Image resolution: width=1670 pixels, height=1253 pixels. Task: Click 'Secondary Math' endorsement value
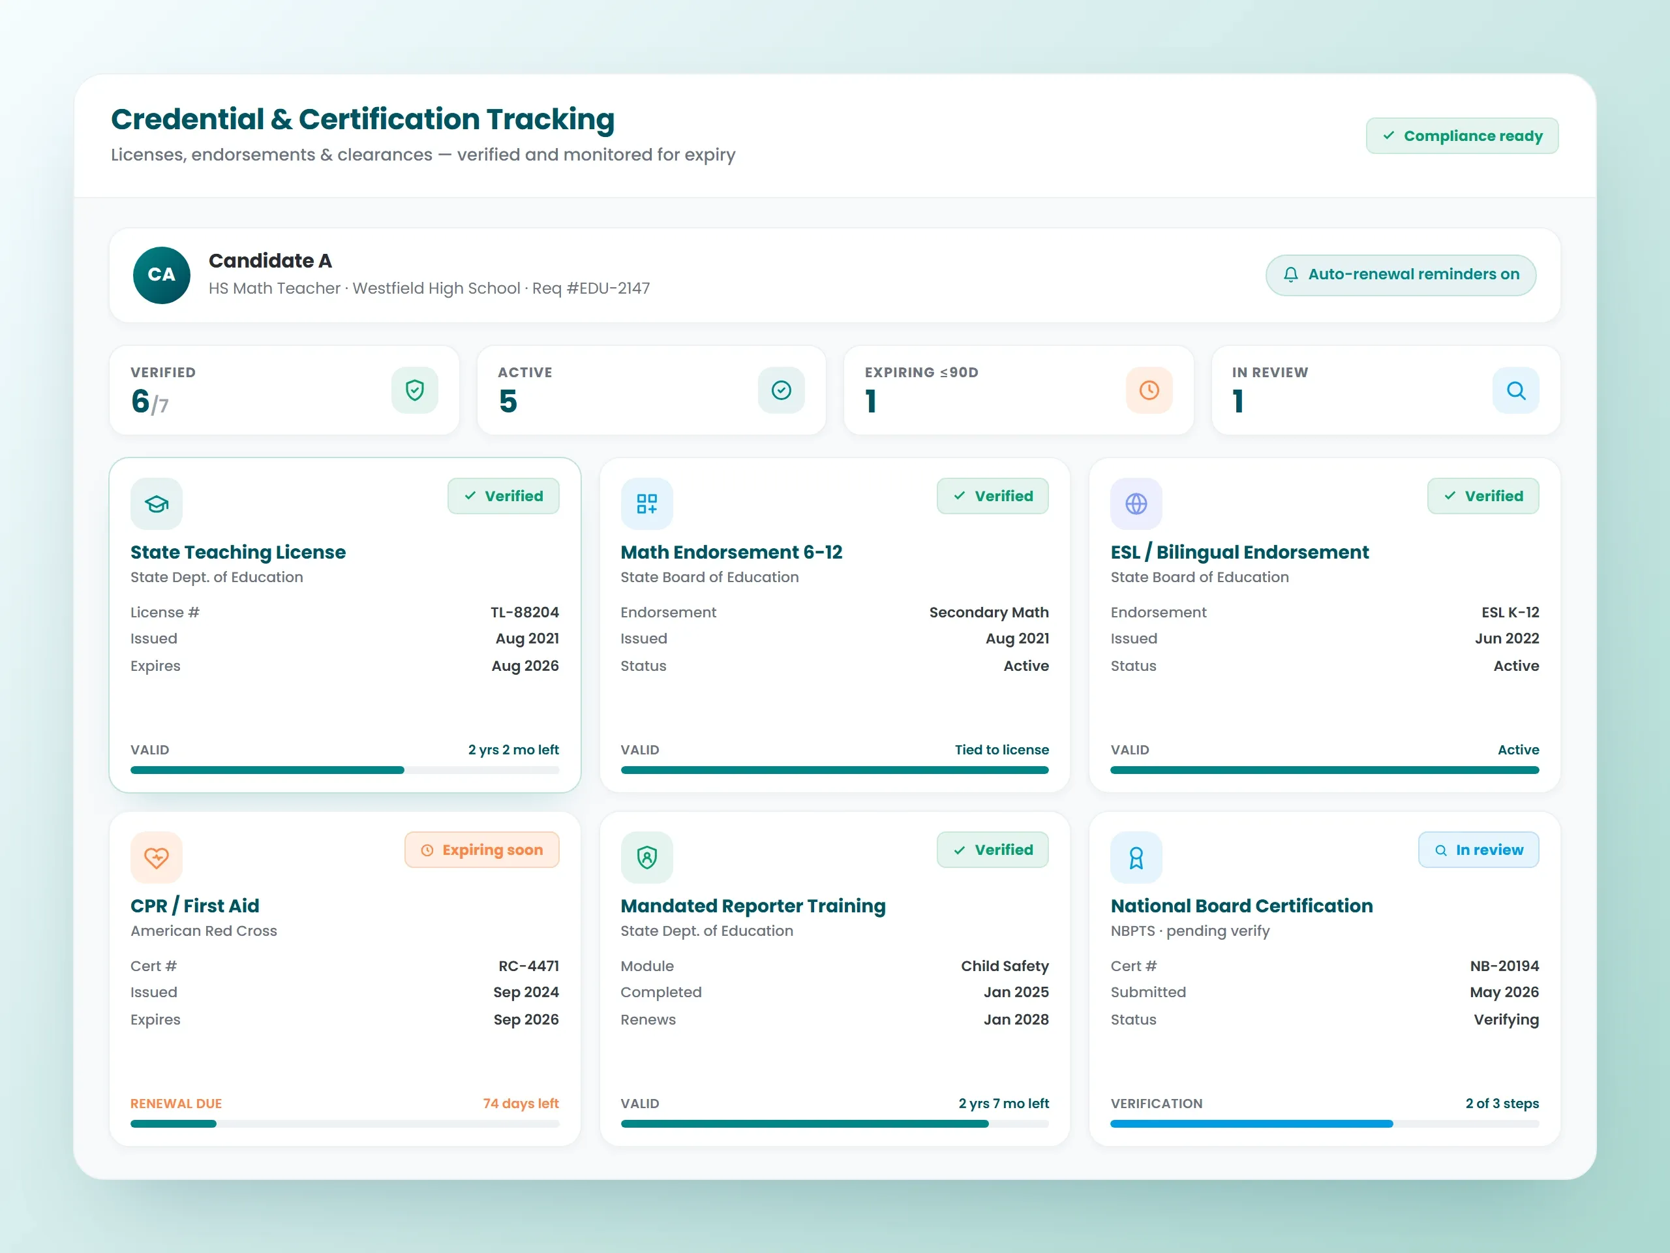(988, 613)
